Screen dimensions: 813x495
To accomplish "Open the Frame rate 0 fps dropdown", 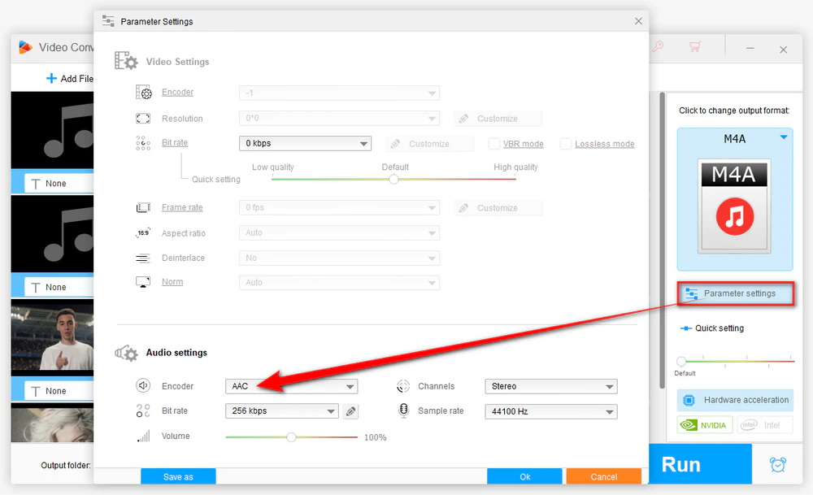I will tap(339, 208).
